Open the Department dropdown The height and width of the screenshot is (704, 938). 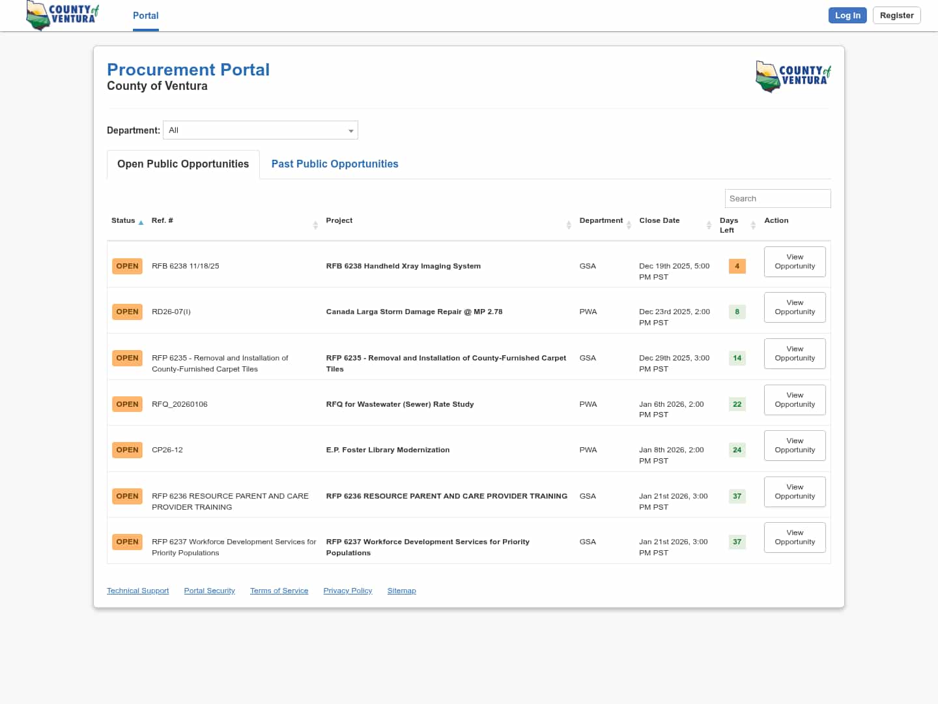click(261, 130)
